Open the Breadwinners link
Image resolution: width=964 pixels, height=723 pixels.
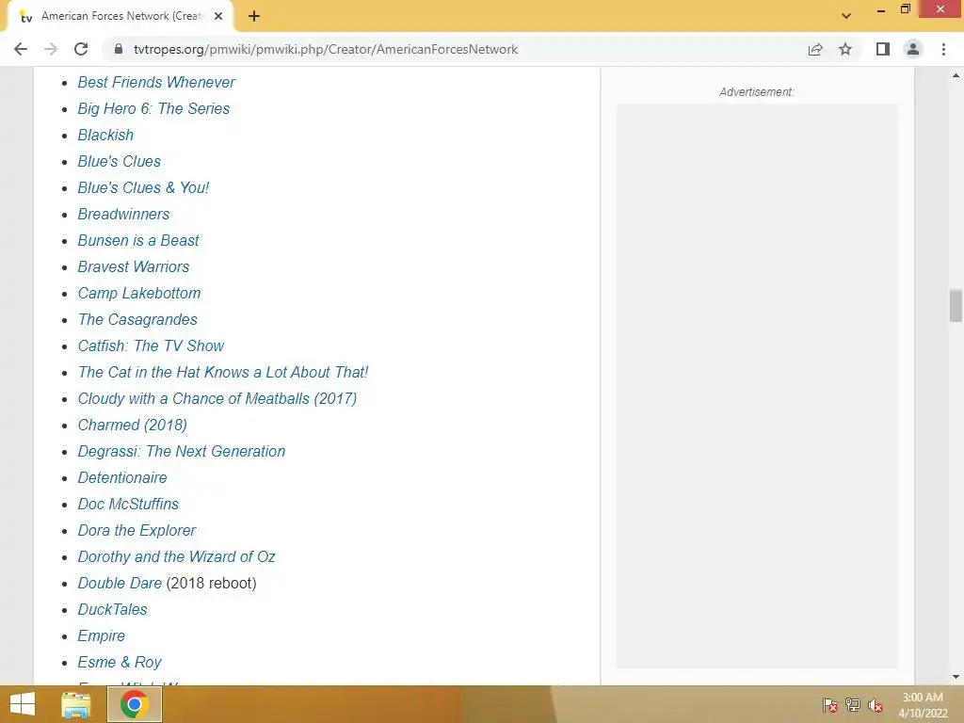click(123, 215)
